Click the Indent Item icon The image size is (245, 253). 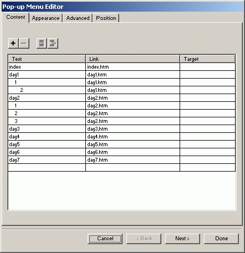(53, 43)
